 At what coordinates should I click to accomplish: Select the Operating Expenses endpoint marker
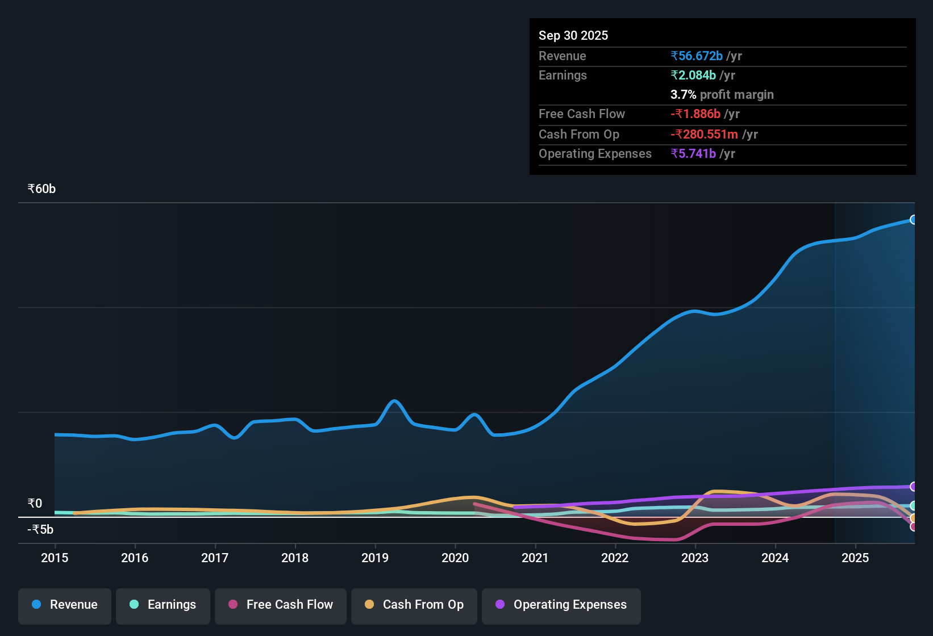pyautogui.click(x=913, y=487)
